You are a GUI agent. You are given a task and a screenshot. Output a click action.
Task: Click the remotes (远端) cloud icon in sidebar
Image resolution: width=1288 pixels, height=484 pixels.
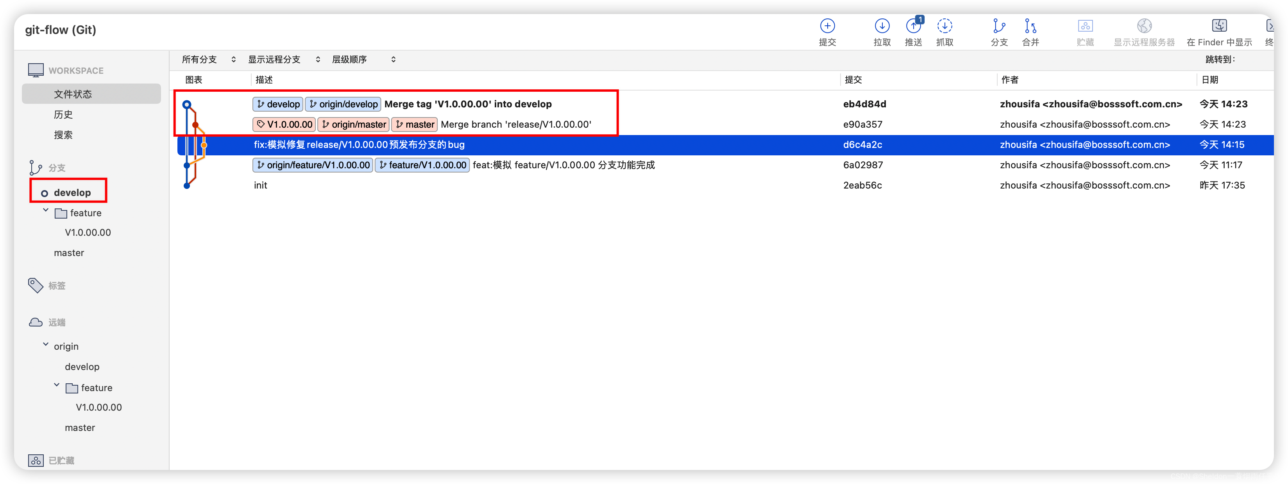click(x=36, y=322)
